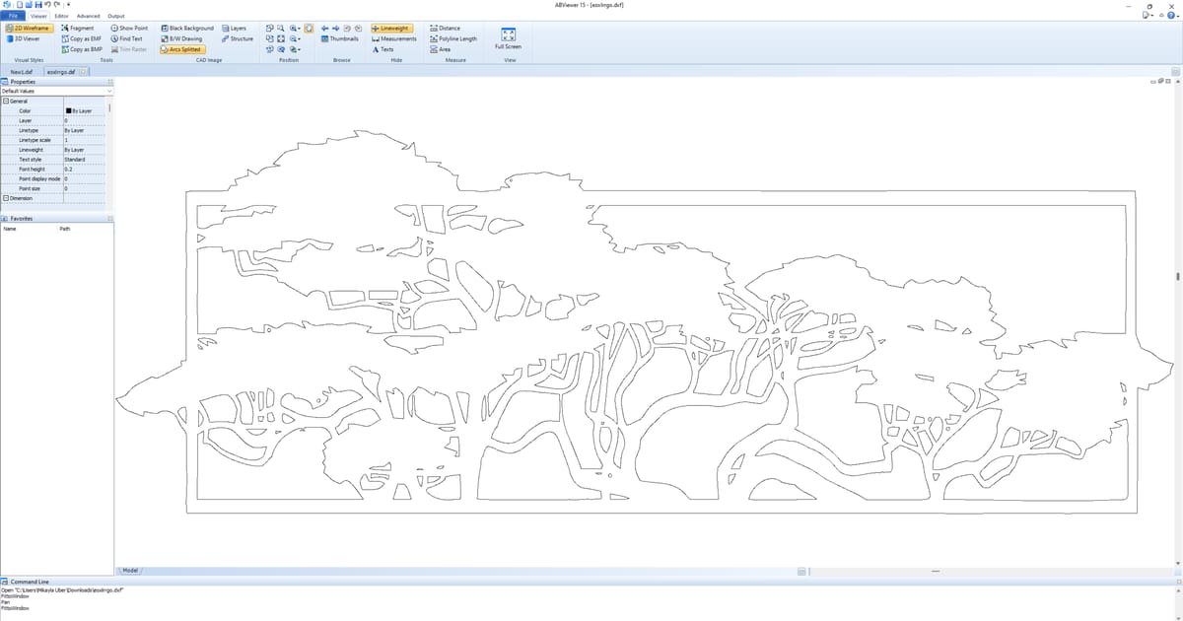
Task: Sort Favorites by Name column
Action: 10,228
